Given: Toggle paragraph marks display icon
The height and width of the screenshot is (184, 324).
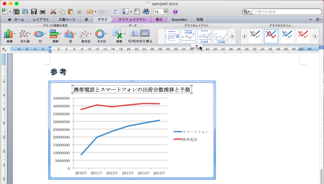Looking at the screenshot, I should click(115, 11).
